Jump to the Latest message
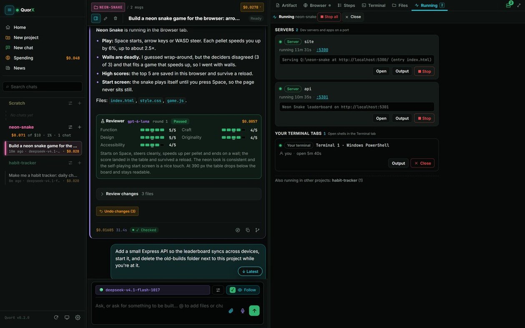The height and width of the screenshot is (328, 525). click(250, 272)
